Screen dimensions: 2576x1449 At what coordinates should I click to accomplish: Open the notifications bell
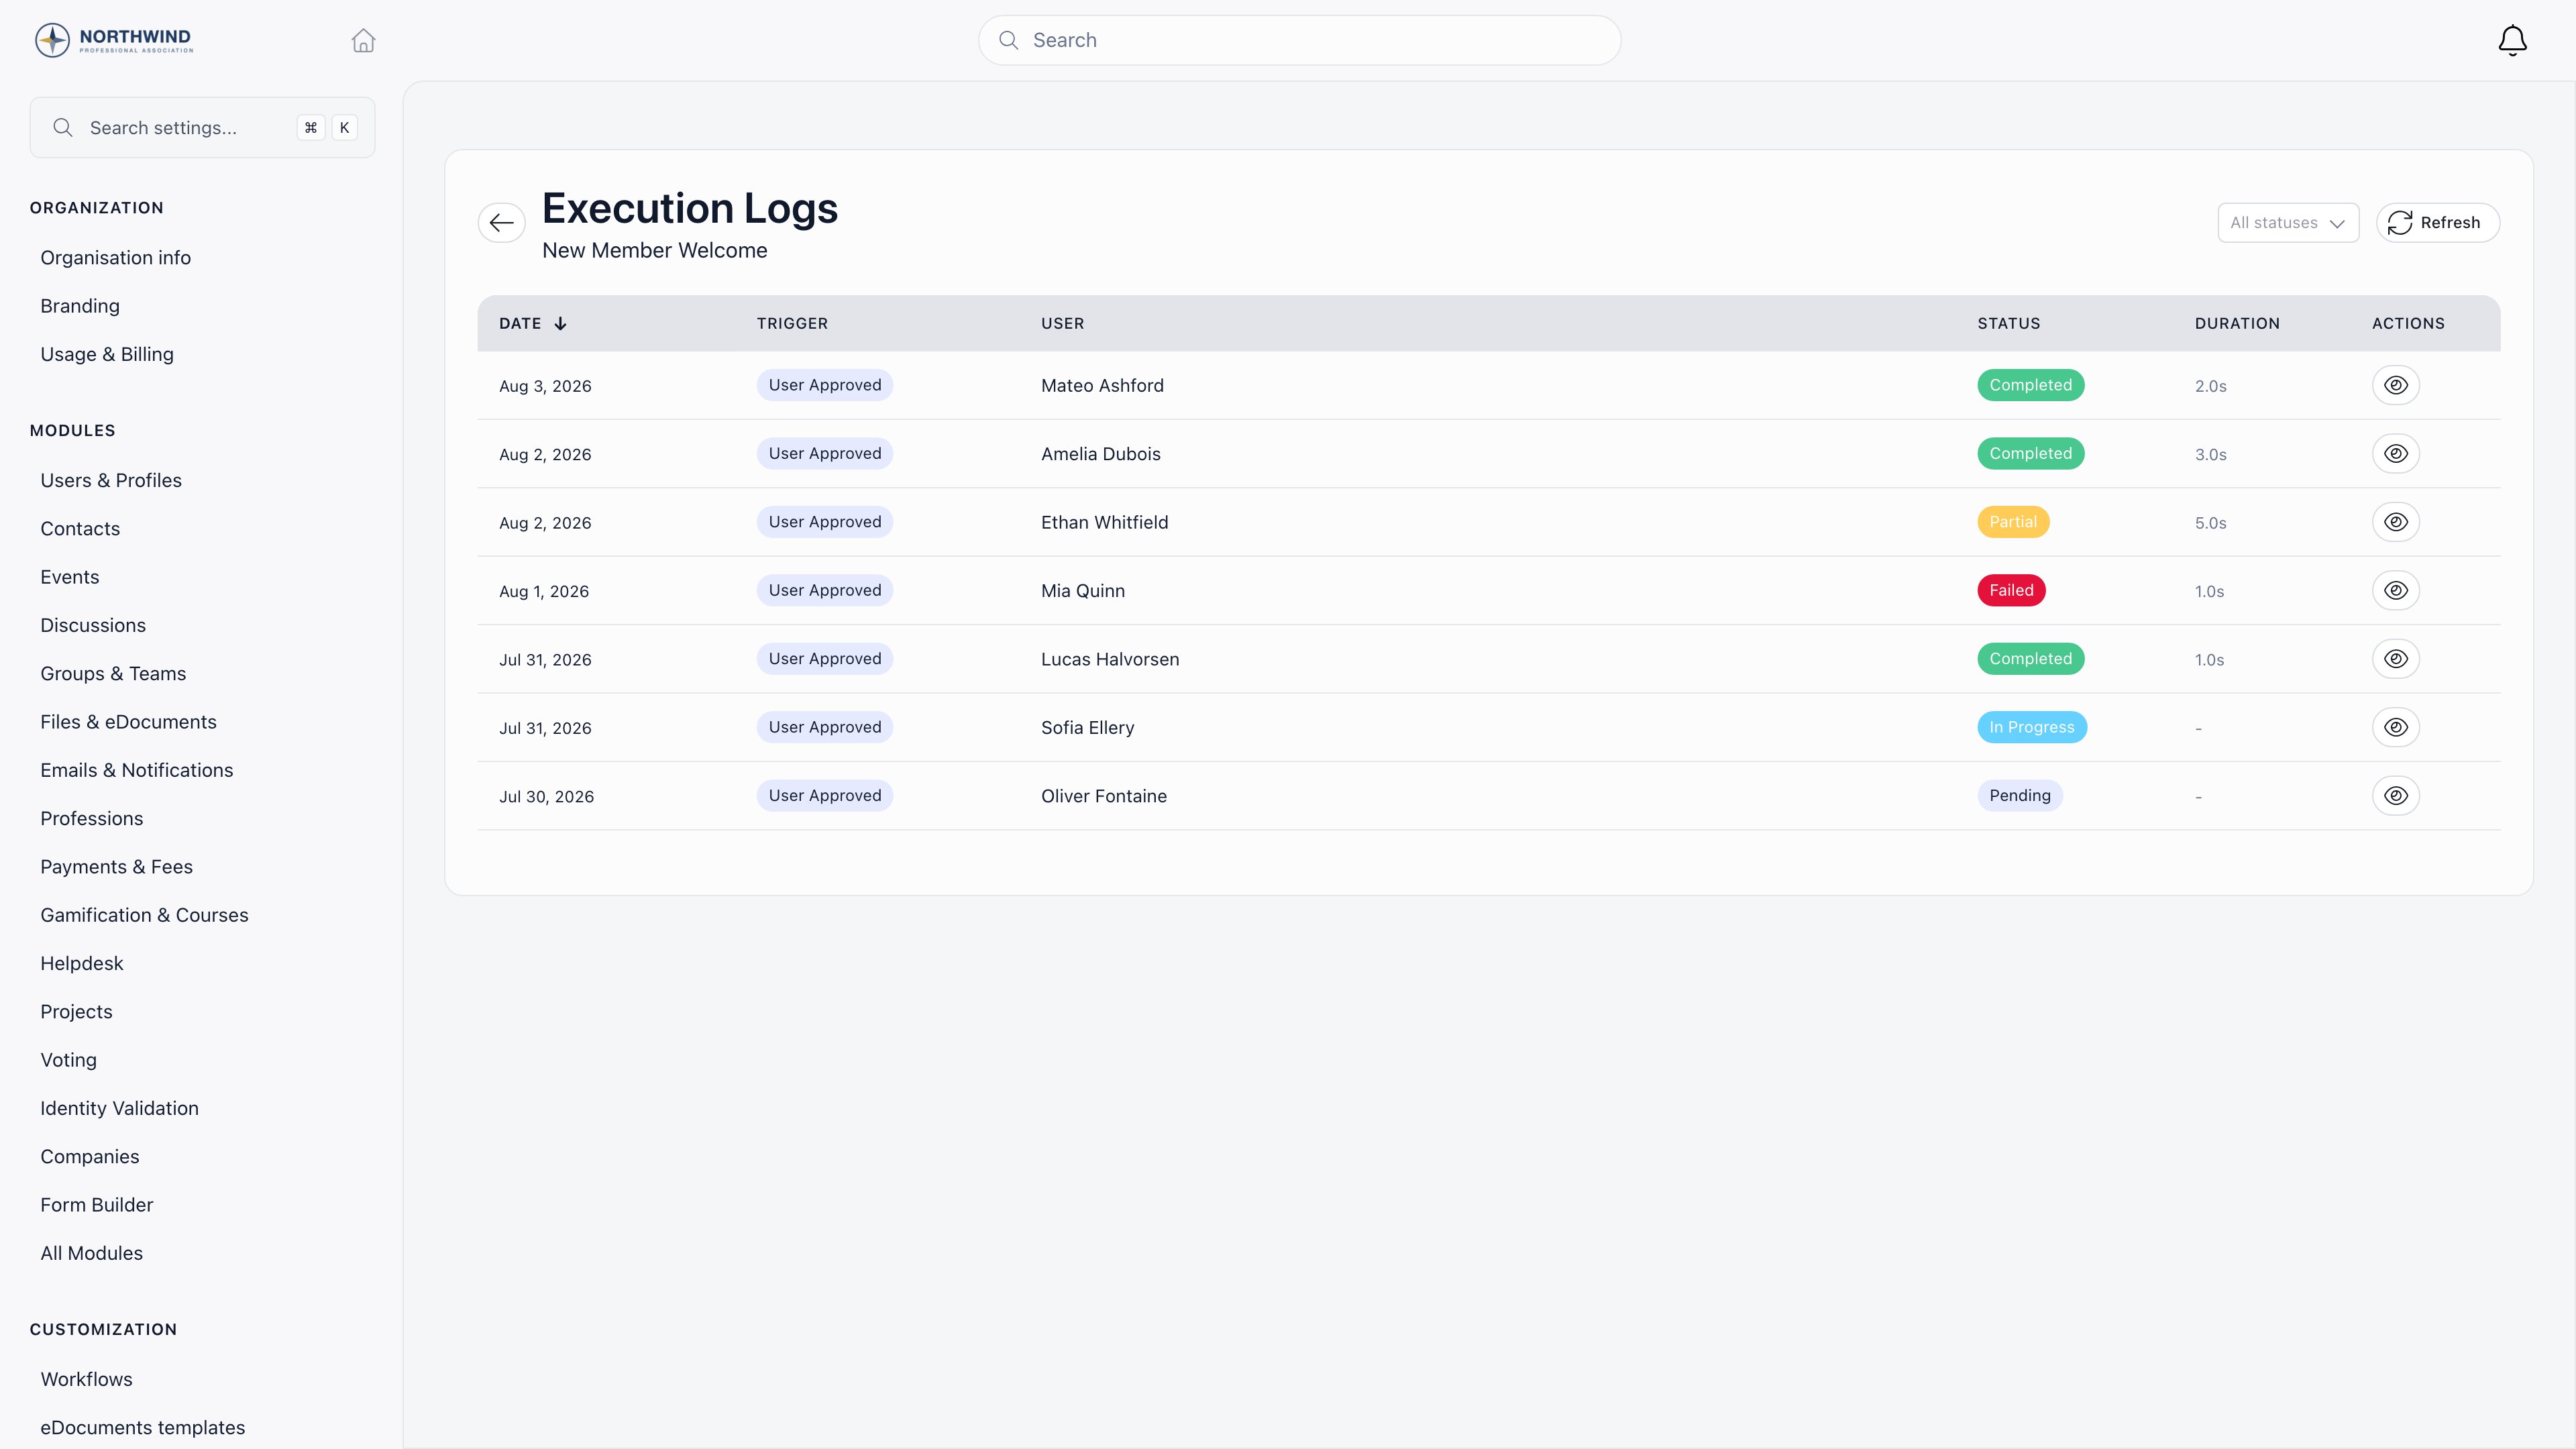[x=2512, y=40]
